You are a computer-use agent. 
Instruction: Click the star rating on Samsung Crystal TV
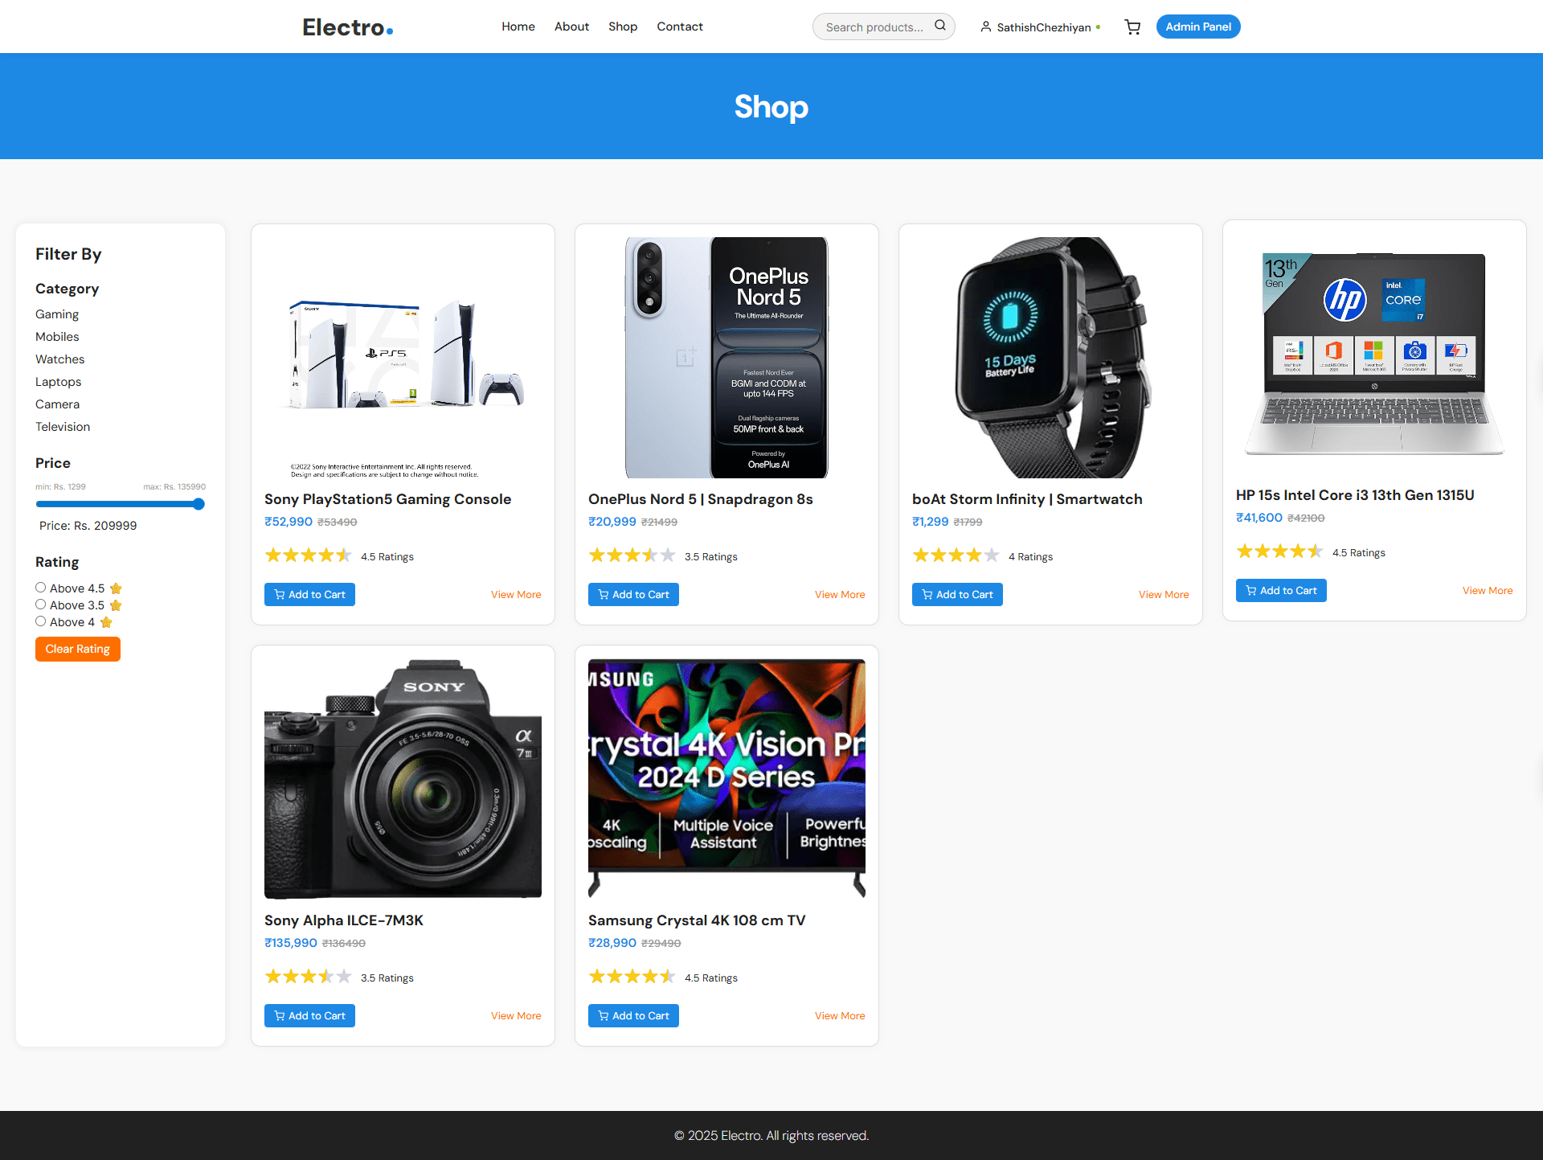632,977
